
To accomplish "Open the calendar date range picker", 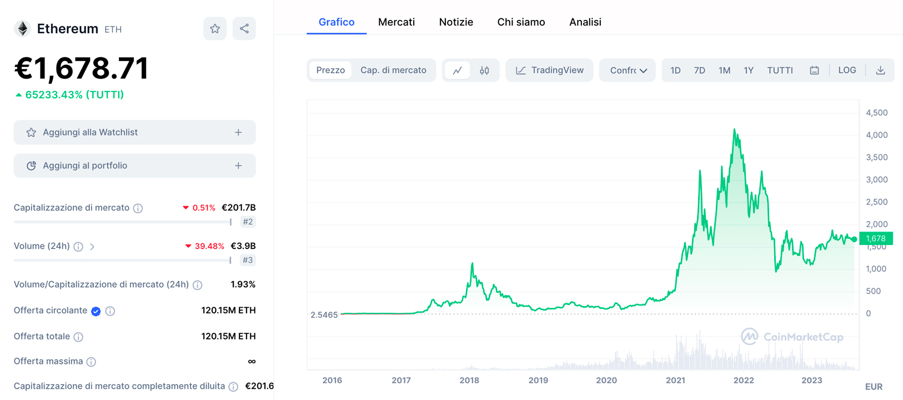I will click(x=814, y=71).
